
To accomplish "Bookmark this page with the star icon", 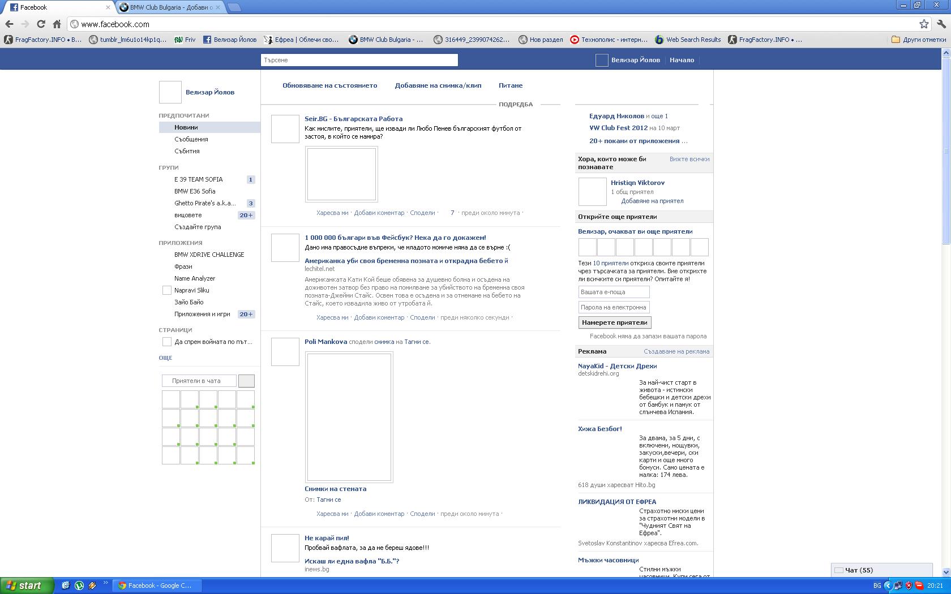I will [924, 24].
